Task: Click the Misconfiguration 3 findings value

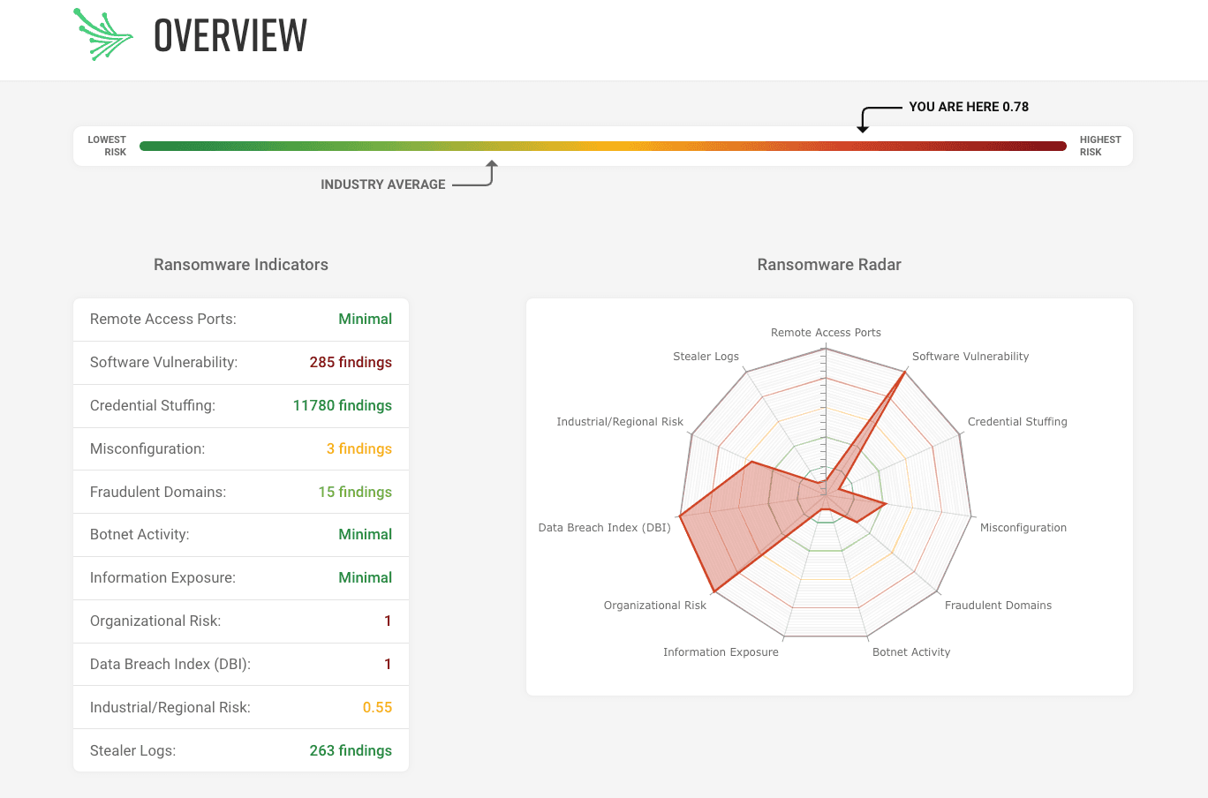Action: [x=359, y=449]
